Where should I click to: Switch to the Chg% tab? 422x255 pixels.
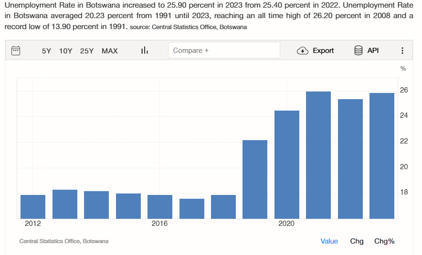(384, 241)
